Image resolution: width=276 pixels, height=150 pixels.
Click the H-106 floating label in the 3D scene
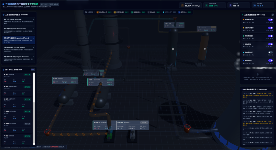101,82
